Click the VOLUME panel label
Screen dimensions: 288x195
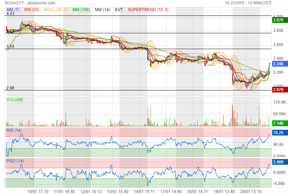(15, 100)
